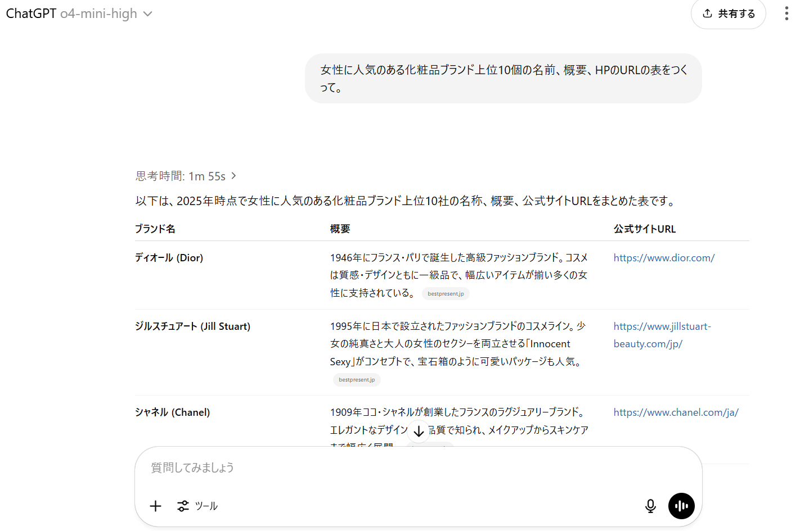Image resolution: width=800 pixels, height=531 pixels.
Task: Click the ChatGPT logo text
Action: tap(31, 13)
